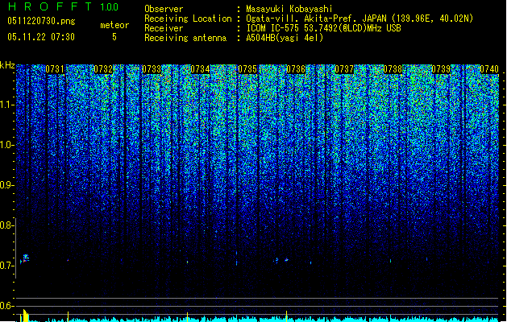Click the meteor count label
The image size is (507, 322).
click(x=114, y=25)
